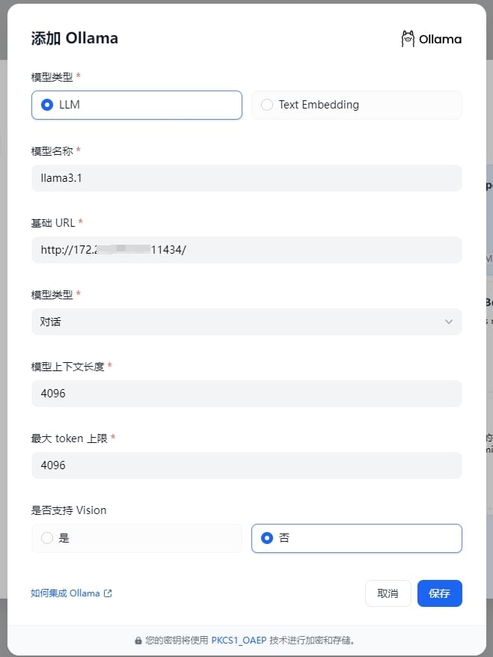The width and height of the screenshot is (493, 657).
Task: Click into the 基础 URL input field
Action: (246, 250)
